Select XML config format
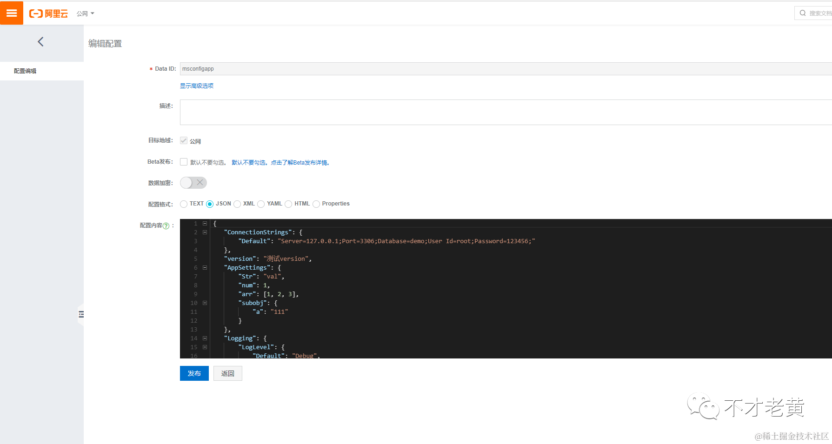 [x=237, y=204]
